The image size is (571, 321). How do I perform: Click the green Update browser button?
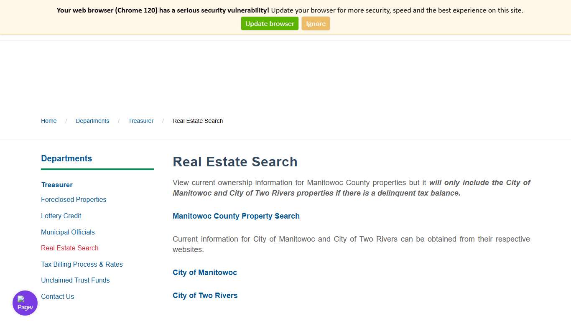point(269,23)
